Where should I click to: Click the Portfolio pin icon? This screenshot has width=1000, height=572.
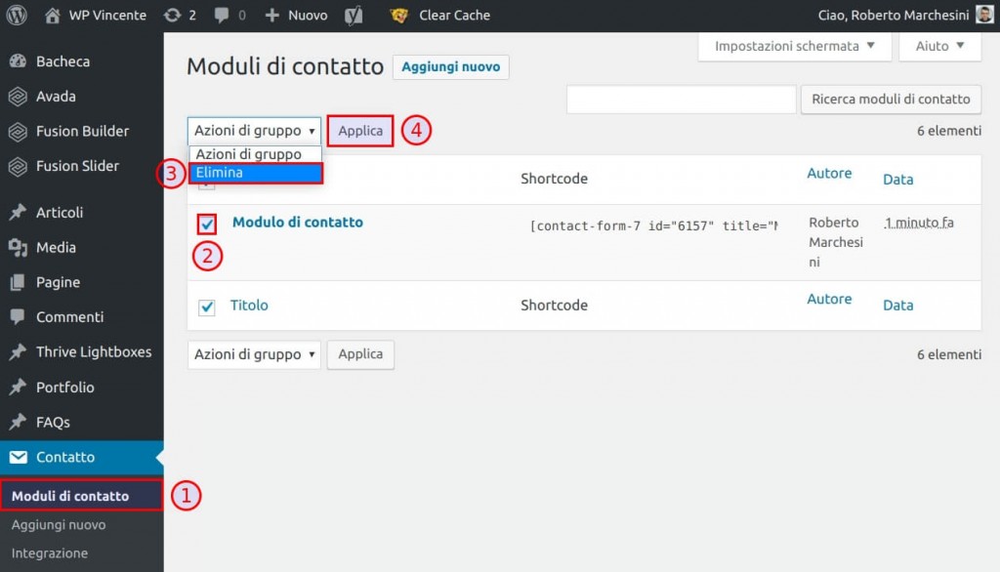18,388
